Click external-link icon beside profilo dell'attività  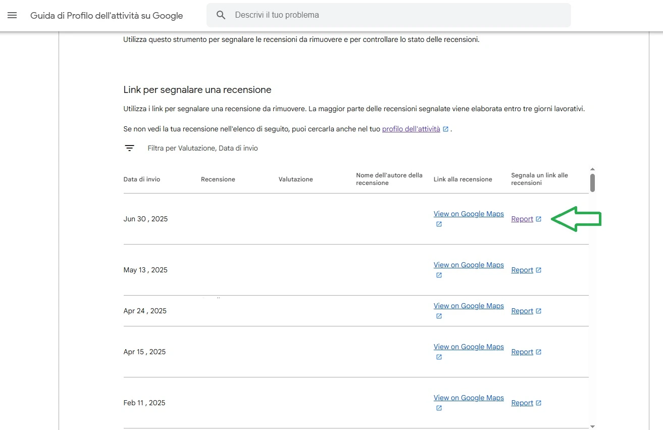point(445,129)
